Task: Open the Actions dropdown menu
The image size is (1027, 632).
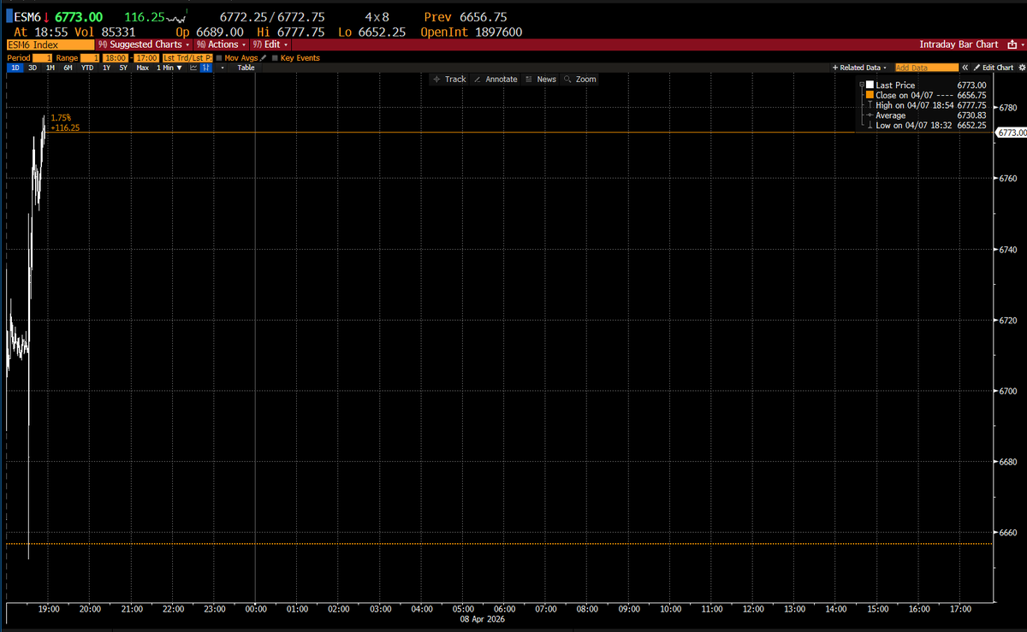Action: (x=221, y=44)
